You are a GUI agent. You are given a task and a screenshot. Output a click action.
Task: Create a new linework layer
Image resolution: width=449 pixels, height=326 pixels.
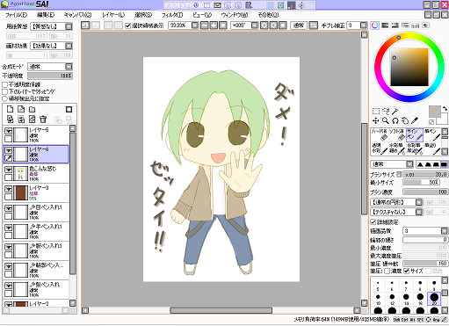(21, 109)
